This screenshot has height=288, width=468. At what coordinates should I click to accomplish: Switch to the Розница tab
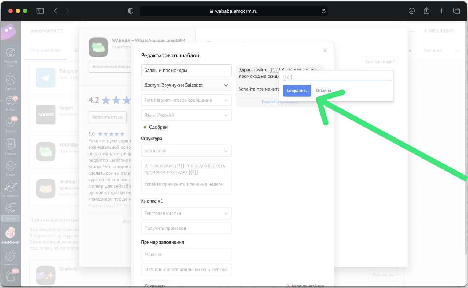click(433, 51)
